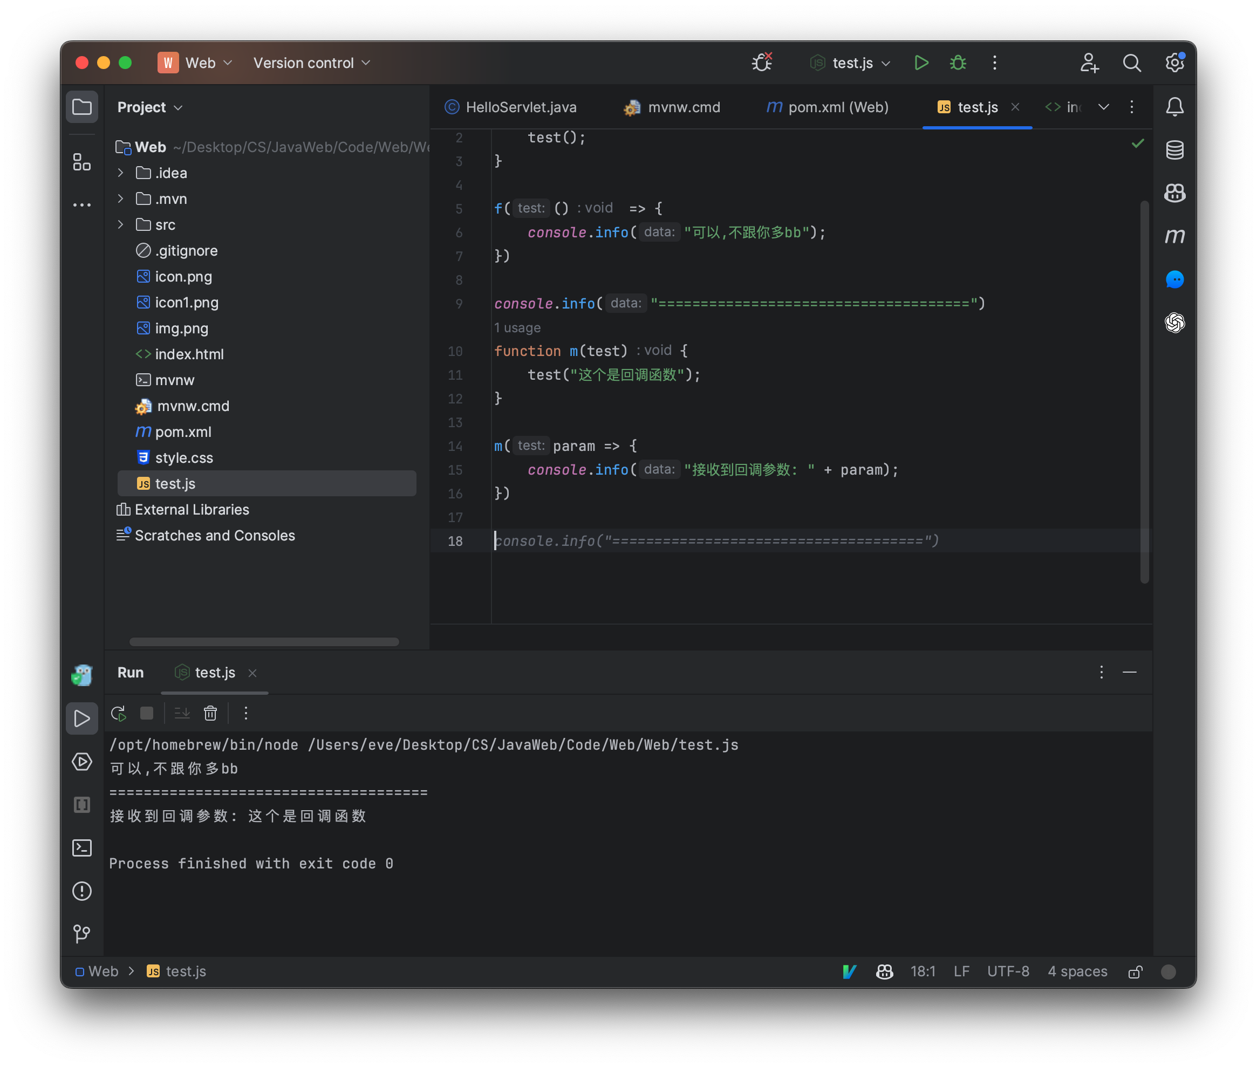Click Copilot status icon in status bar
Image resolution: width=1257 pixels, height=1068 pixels.
pyautogui.click(x=885, y=972)
